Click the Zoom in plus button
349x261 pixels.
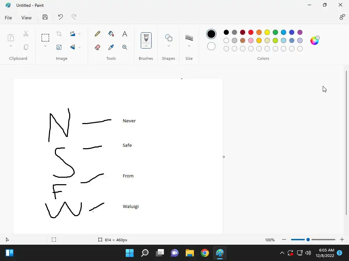[342, 240]
